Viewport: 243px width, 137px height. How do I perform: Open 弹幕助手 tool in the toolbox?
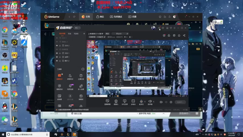(x=59, y=77)
